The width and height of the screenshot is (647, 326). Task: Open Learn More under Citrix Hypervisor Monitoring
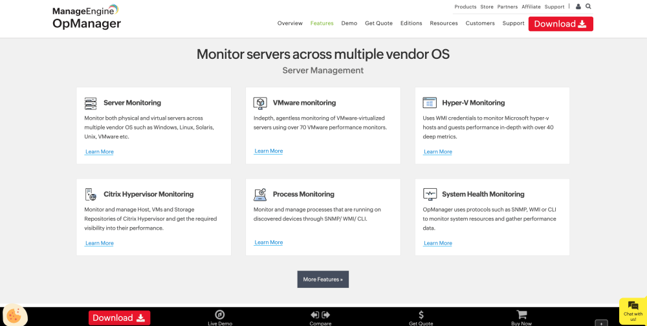point(100,243)
